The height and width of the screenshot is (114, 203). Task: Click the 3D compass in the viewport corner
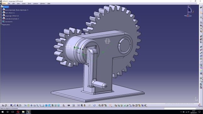tap(189, 11)
